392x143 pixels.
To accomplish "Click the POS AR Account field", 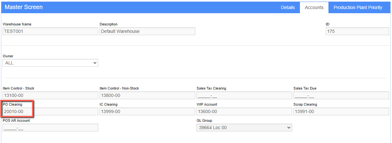I will [50, 128].
